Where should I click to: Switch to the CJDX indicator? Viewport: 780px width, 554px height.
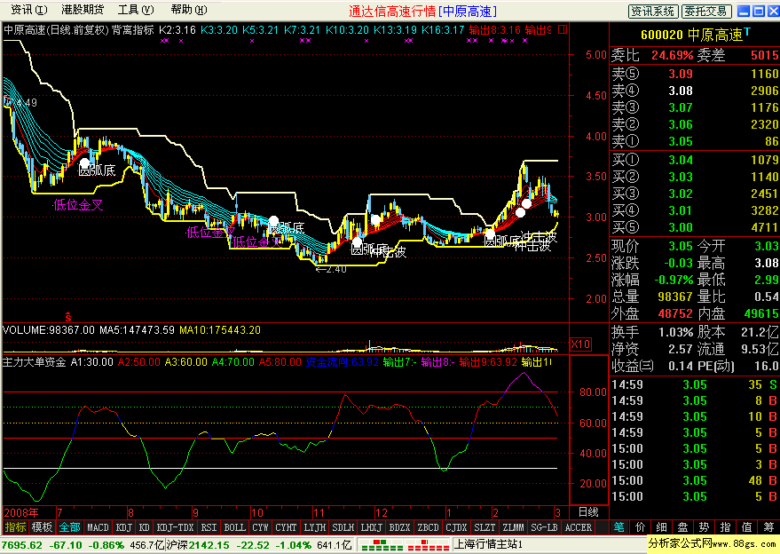(x=457, y=527)
